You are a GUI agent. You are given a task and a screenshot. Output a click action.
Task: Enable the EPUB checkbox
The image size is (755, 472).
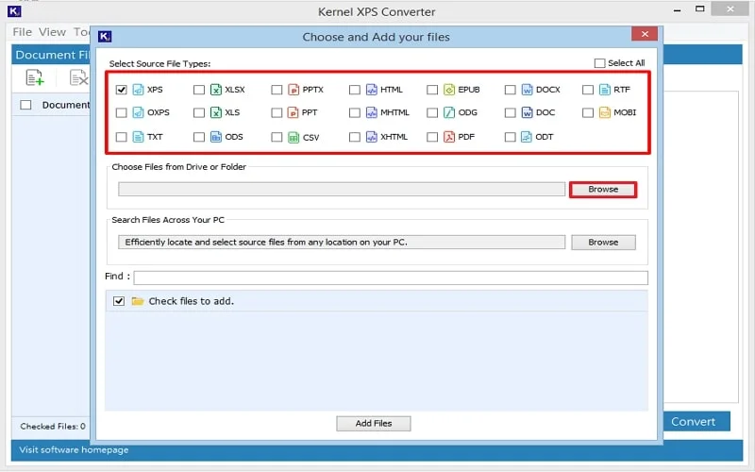432,90
